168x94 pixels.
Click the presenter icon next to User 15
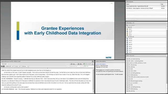pos(127,41)
